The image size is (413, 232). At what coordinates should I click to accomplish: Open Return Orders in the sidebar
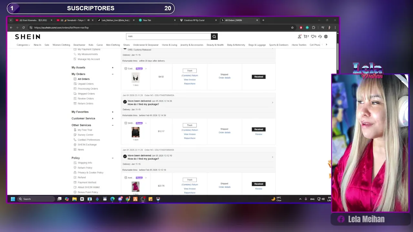click(x=86, y=103)
